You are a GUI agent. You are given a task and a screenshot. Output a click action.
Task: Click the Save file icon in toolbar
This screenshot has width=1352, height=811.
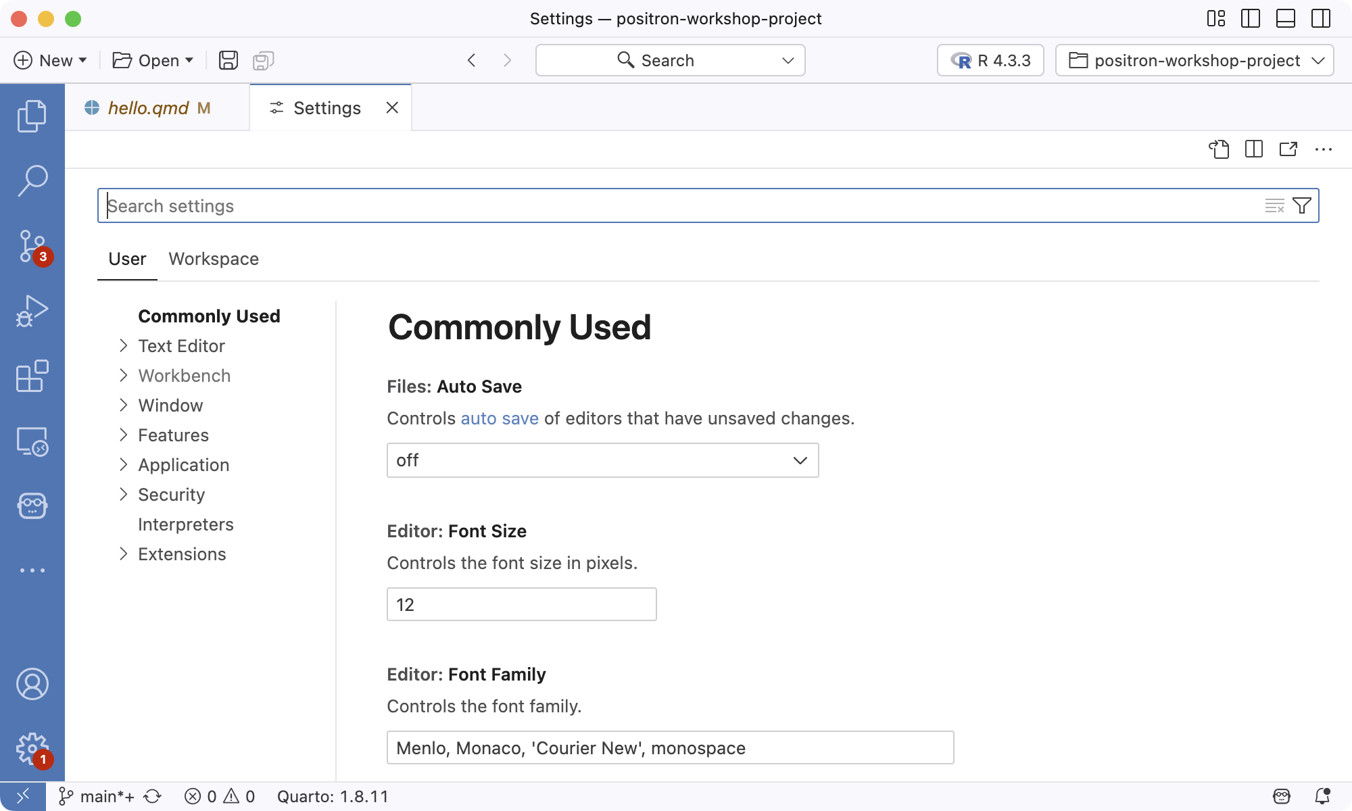228,60
